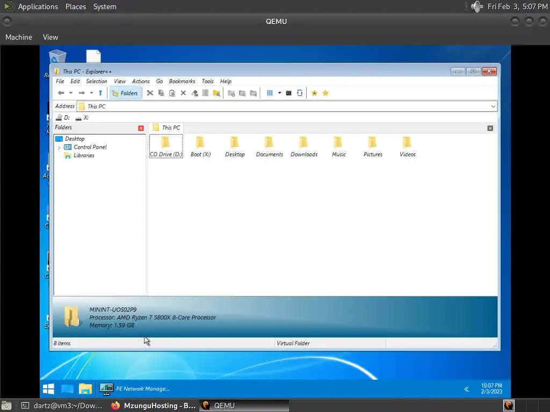Open the Selection menu
This screenshot has width=550, height=412.
coord(97,82)
